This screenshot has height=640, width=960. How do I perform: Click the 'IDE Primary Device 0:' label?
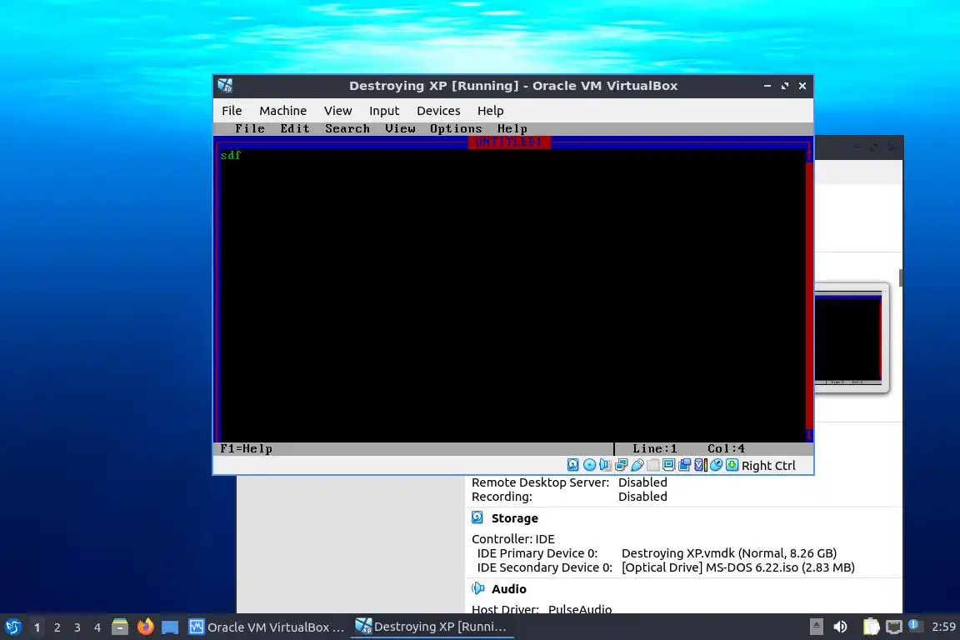point(537,553)
